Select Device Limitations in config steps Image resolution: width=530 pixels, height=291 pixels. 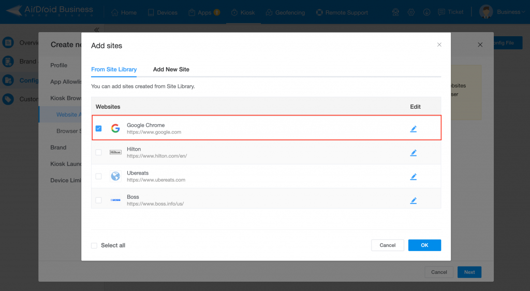[x=66, y=180]
